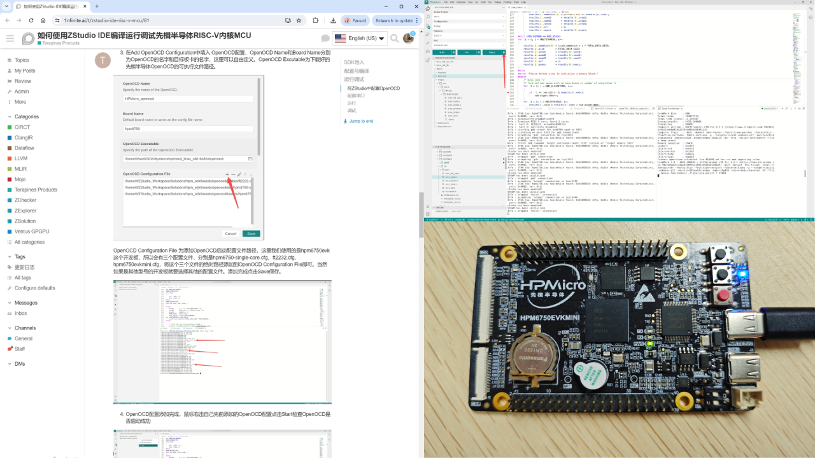This screenshot has width=815, height=458.
Task: Open the Ventus GPGPU category
Action: (x=32, y=232)
